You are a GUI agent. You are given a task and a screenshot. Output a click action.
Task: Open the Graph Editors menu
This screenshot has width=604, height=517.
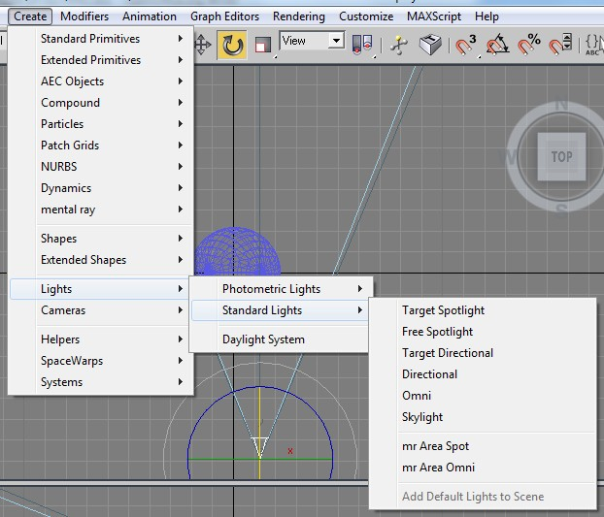(x=224, y=16)
